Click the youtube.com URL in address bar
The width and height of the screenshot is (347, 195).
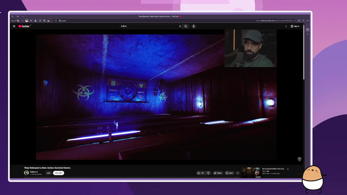tap(274, 21)
